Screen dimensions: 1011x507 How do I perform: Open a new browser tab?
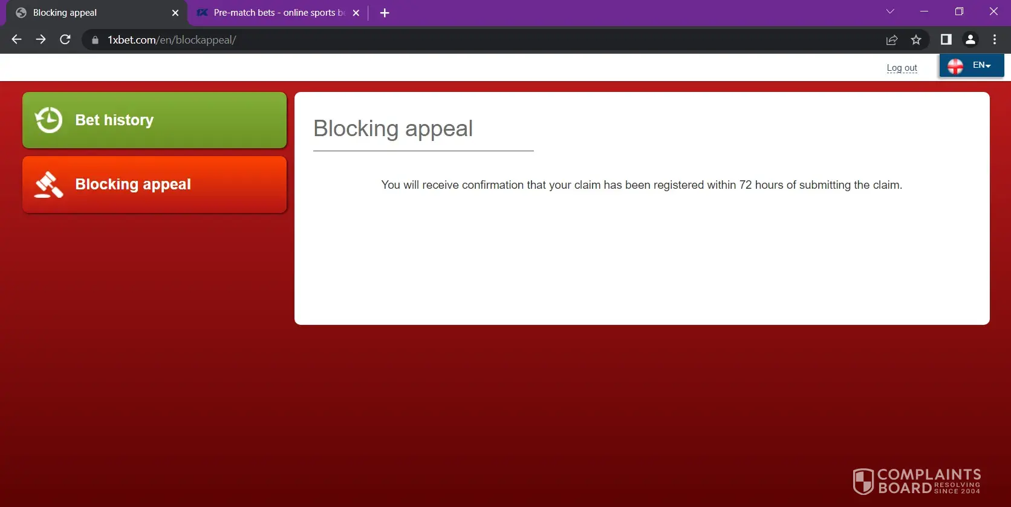pos(385,13)
